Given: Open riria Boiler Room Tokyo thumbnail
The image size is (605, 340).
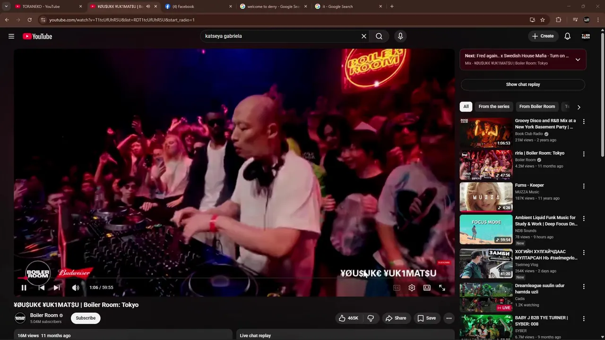Looking at the screenshot, I should (486, 165).
